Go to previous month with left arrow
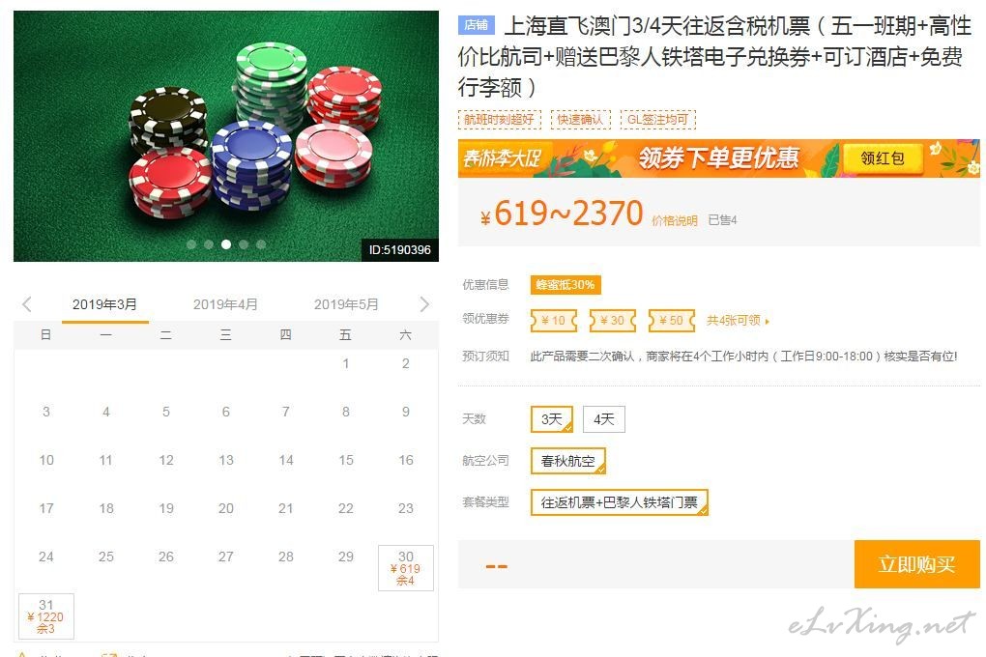986x657 pixels. [26, 304]
